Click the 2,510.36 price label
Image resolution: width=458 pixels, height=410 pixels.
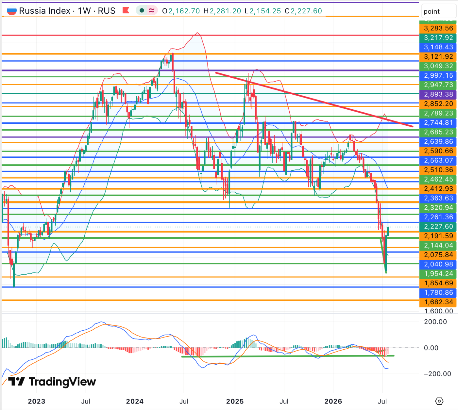[x=438, y=170]
